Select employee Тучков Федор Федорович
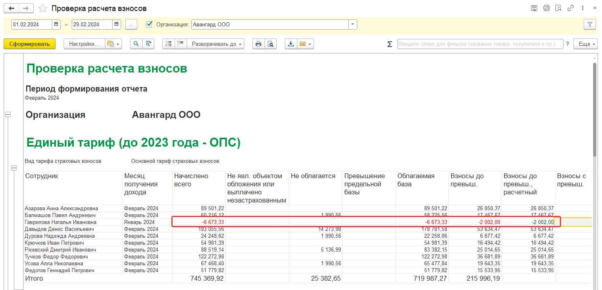The height and width of the screenshot is (290, 602). (x=56, y=256)
